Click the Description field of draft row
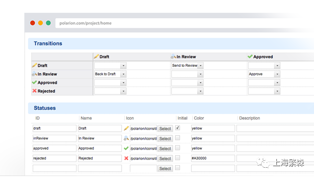 [x=275, y=128]
